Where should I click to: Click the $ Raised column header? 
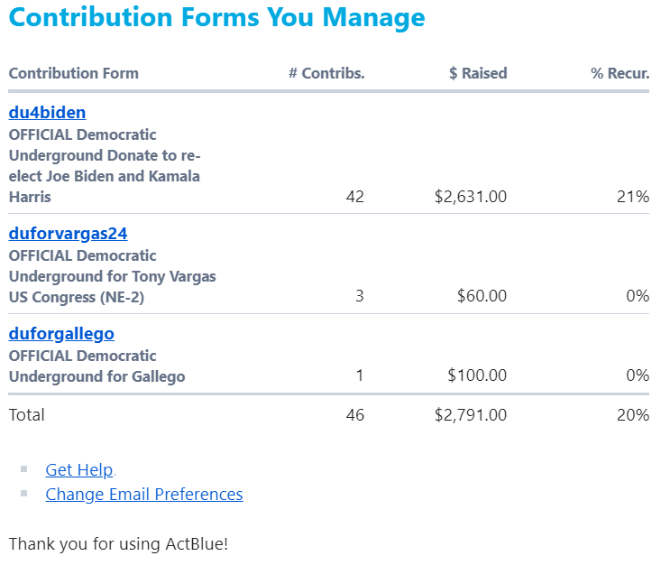click(478, 73)
